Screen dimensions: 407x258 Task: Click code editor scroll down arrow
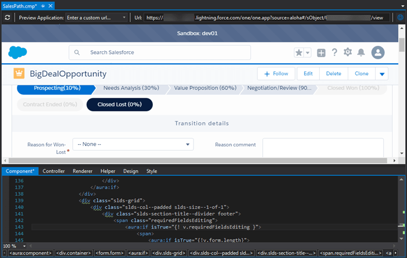pyautogui.click(x=401, y=239)
